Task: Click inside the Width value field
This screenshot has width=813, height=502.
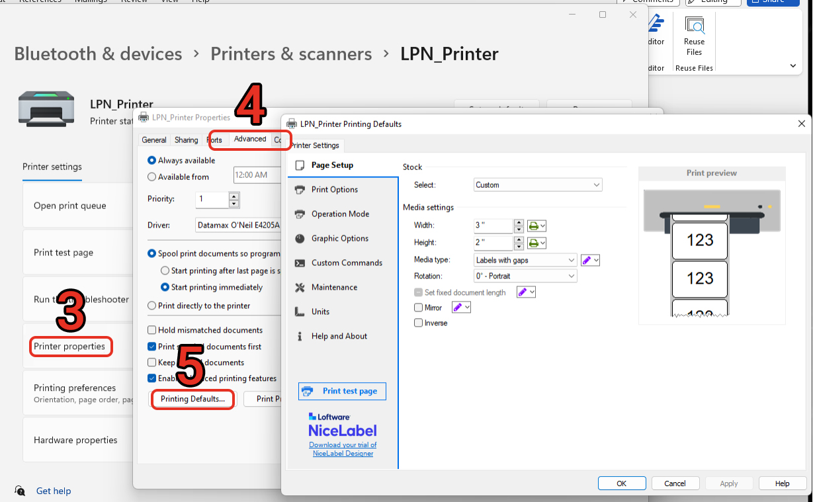Action: (493, 225)
